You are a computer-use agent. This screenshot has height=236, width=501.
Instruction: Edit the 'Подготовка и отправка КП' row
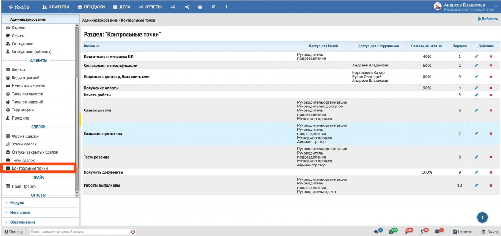click(x=476, y=57)
